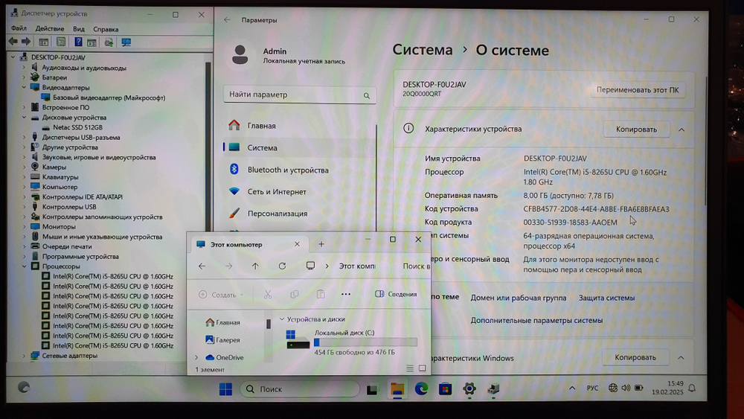Open Settings gear icon on taskbar
Image resolution: width=744 pixels, height=419 pixels.
point(469,389)
